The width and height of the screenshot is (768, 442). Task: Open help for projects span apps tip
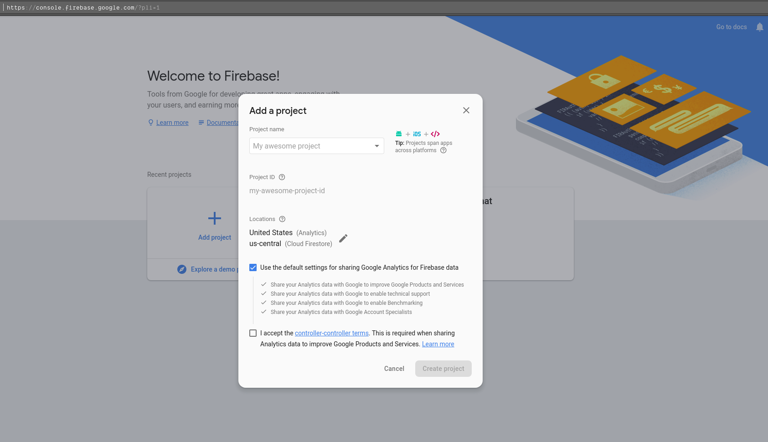click(443, 150)
